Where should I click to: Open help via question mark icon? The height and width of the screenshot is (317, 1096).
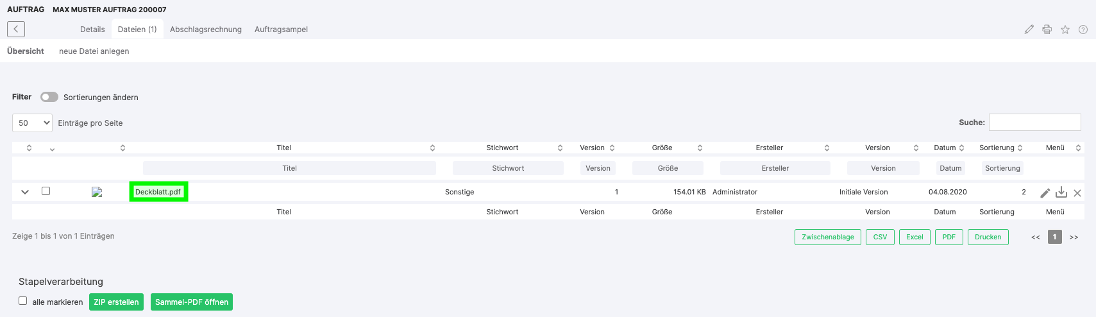coord(1083,30)
